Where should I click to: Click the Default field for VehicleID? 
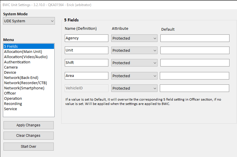195,88
